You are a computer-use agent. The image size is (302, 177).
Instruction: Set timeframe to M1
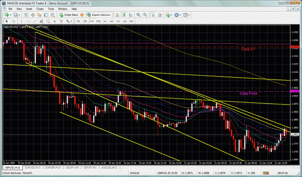pos(78,21)
